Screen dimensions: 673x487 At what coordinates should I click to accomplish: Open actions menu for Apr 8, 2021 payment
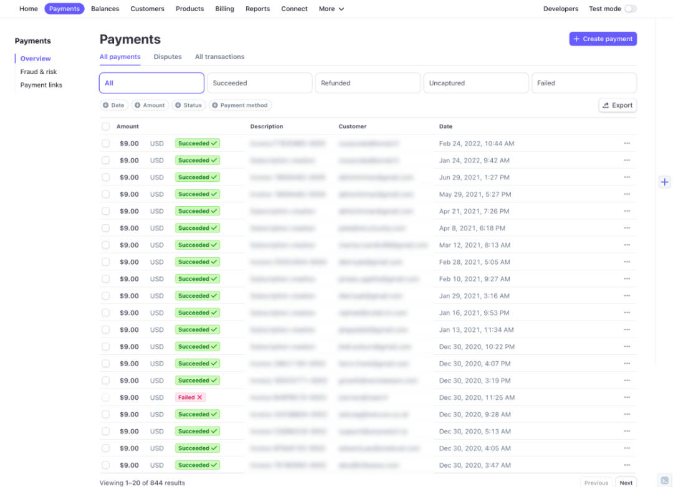(627, 228)
